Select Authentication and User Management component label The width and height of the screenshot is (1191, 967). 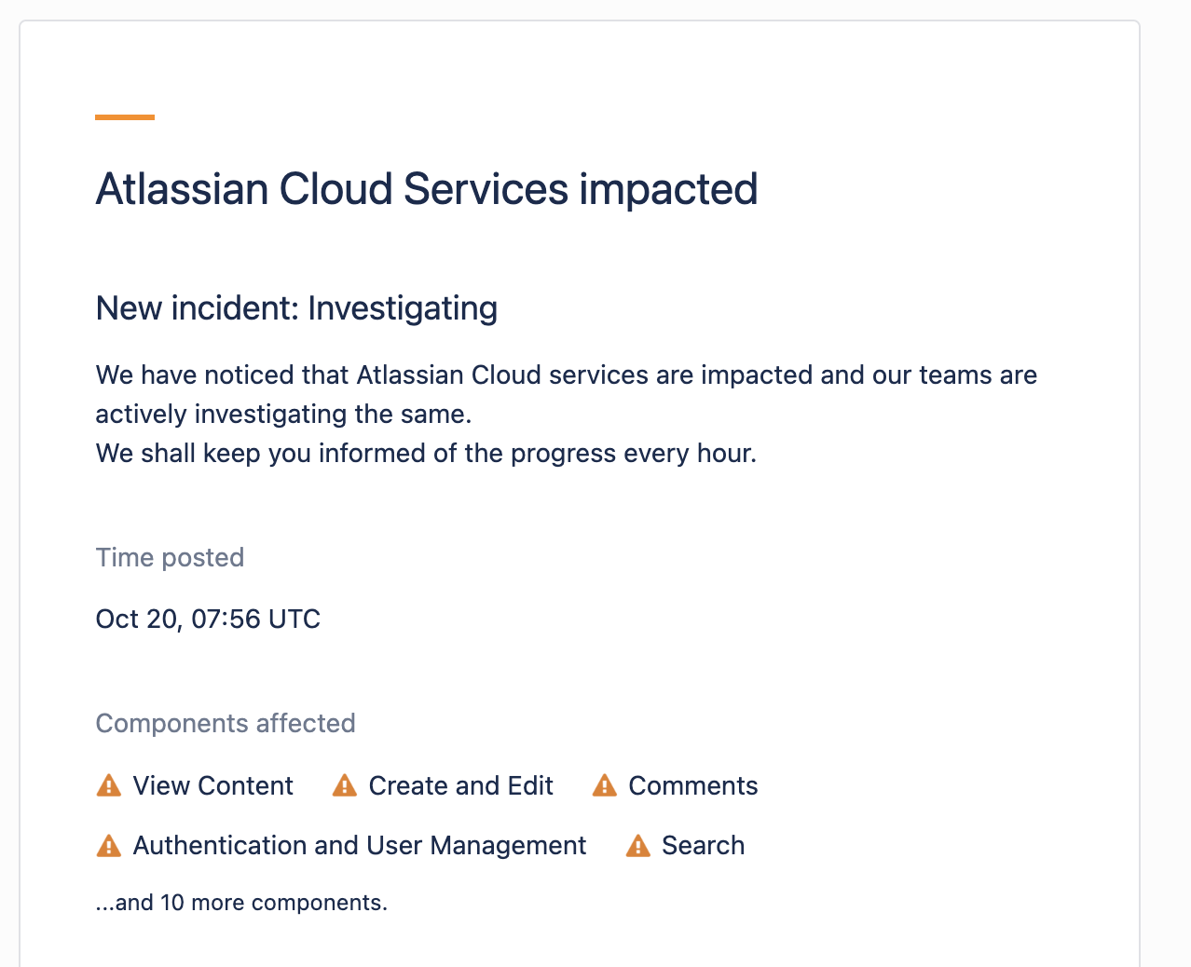pos(359,846)
